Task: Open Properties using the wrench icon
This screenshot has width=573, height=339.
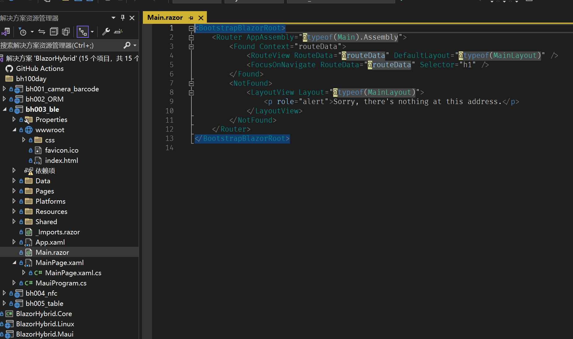Action: tap(106, 32)
